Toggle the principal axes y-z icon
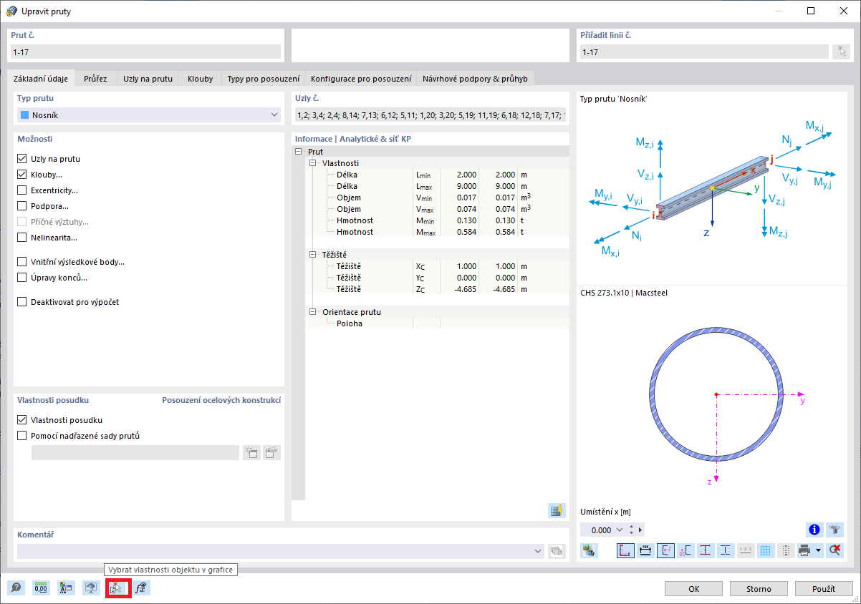Viewport: 861px width, 604px height. tap(665, 550)
